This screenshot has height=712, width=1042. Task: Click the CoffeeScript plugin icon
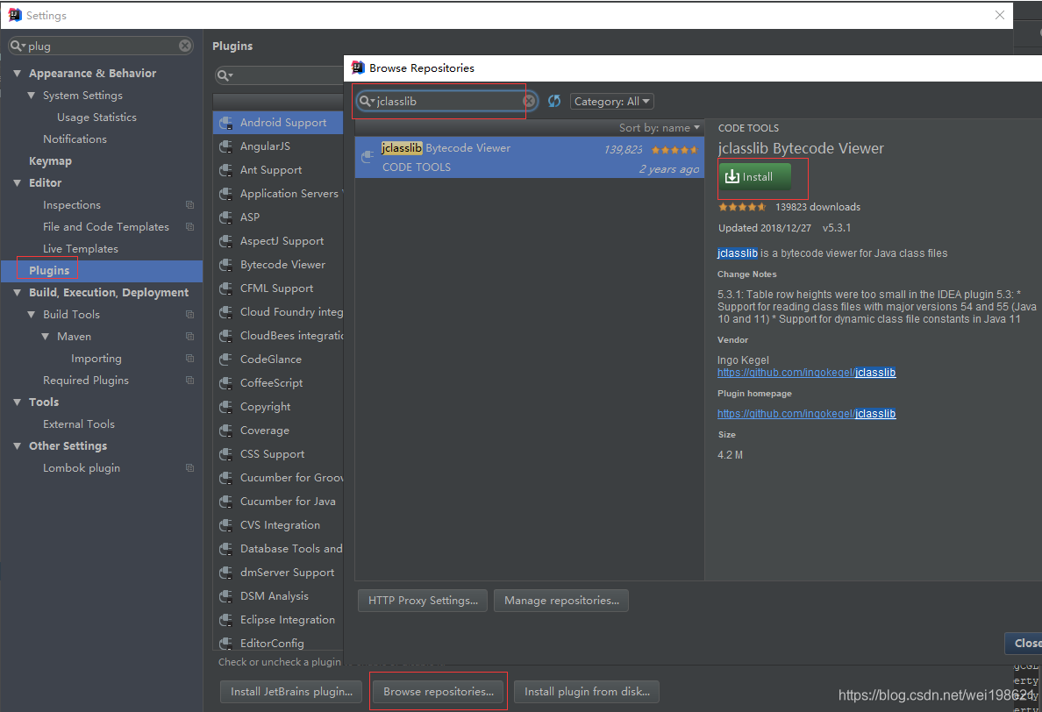[226, 383]
